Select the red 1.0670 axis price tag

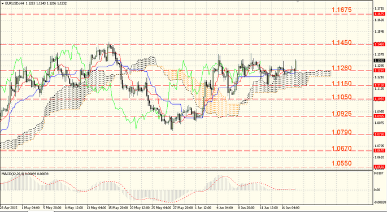point(379,150)
